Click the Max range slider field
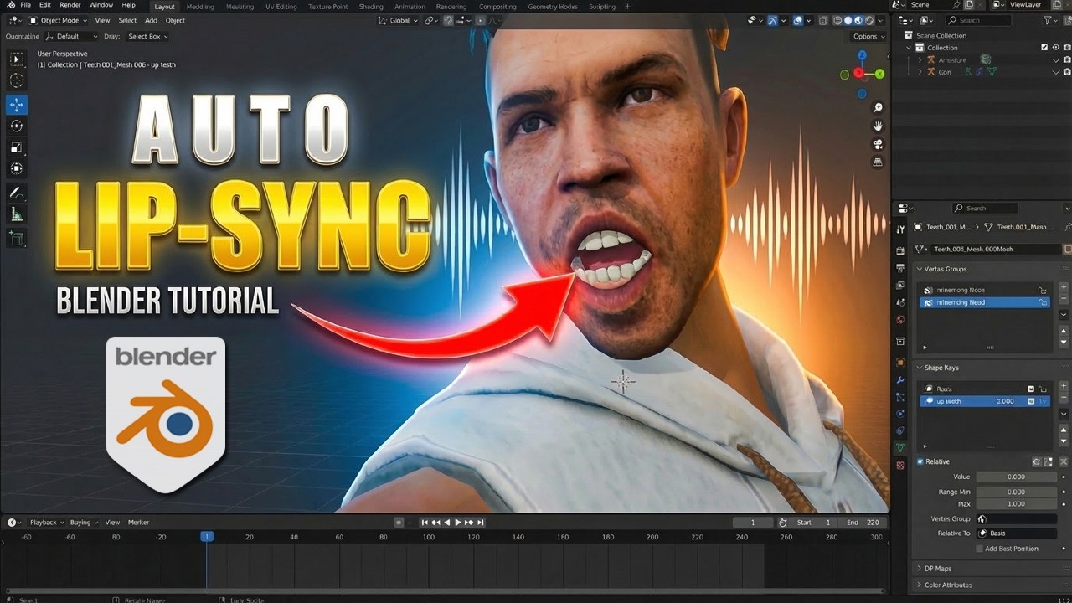The image size is (1072, 603). click(x=1016, y=504)
